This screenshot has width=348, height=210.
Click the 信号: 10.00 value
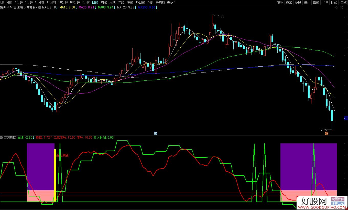(x=84, y=138)
